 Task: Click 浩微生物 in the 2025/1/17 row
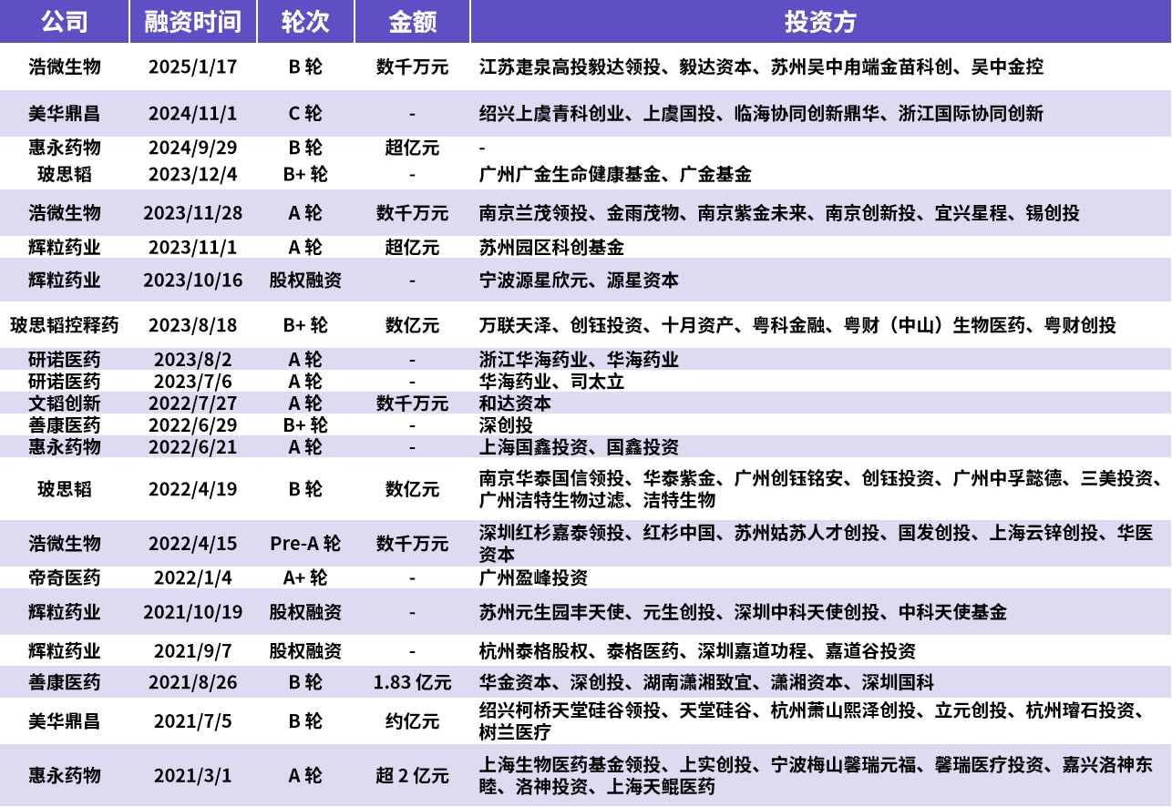click(64, 66)
